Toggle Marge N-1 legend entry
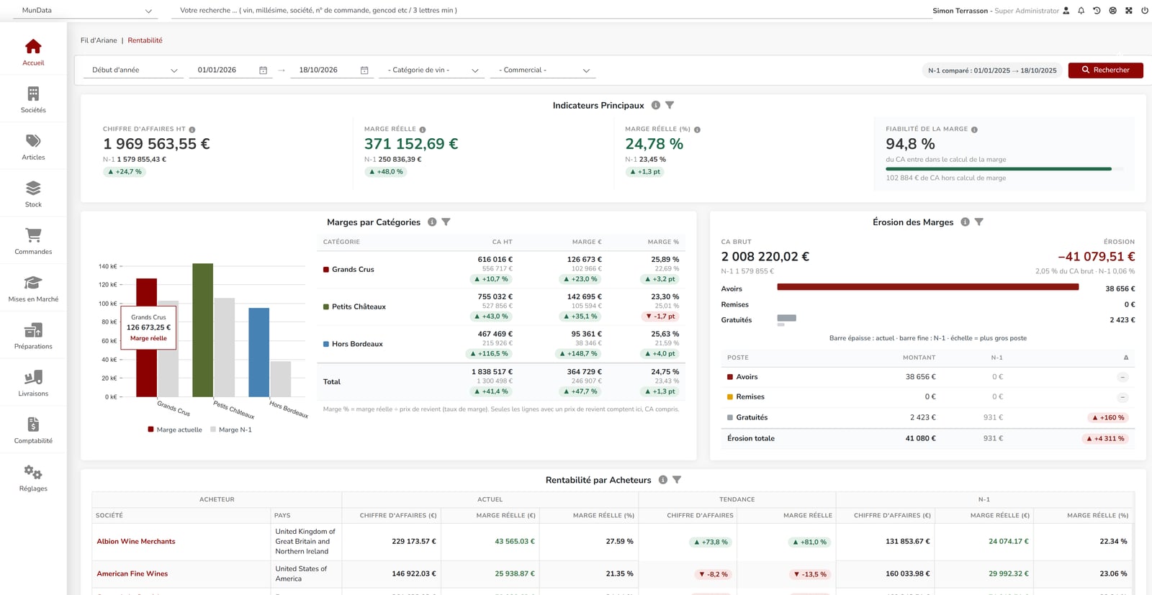1152x595 pixels. pyautogui.click(x=231, y=430)
